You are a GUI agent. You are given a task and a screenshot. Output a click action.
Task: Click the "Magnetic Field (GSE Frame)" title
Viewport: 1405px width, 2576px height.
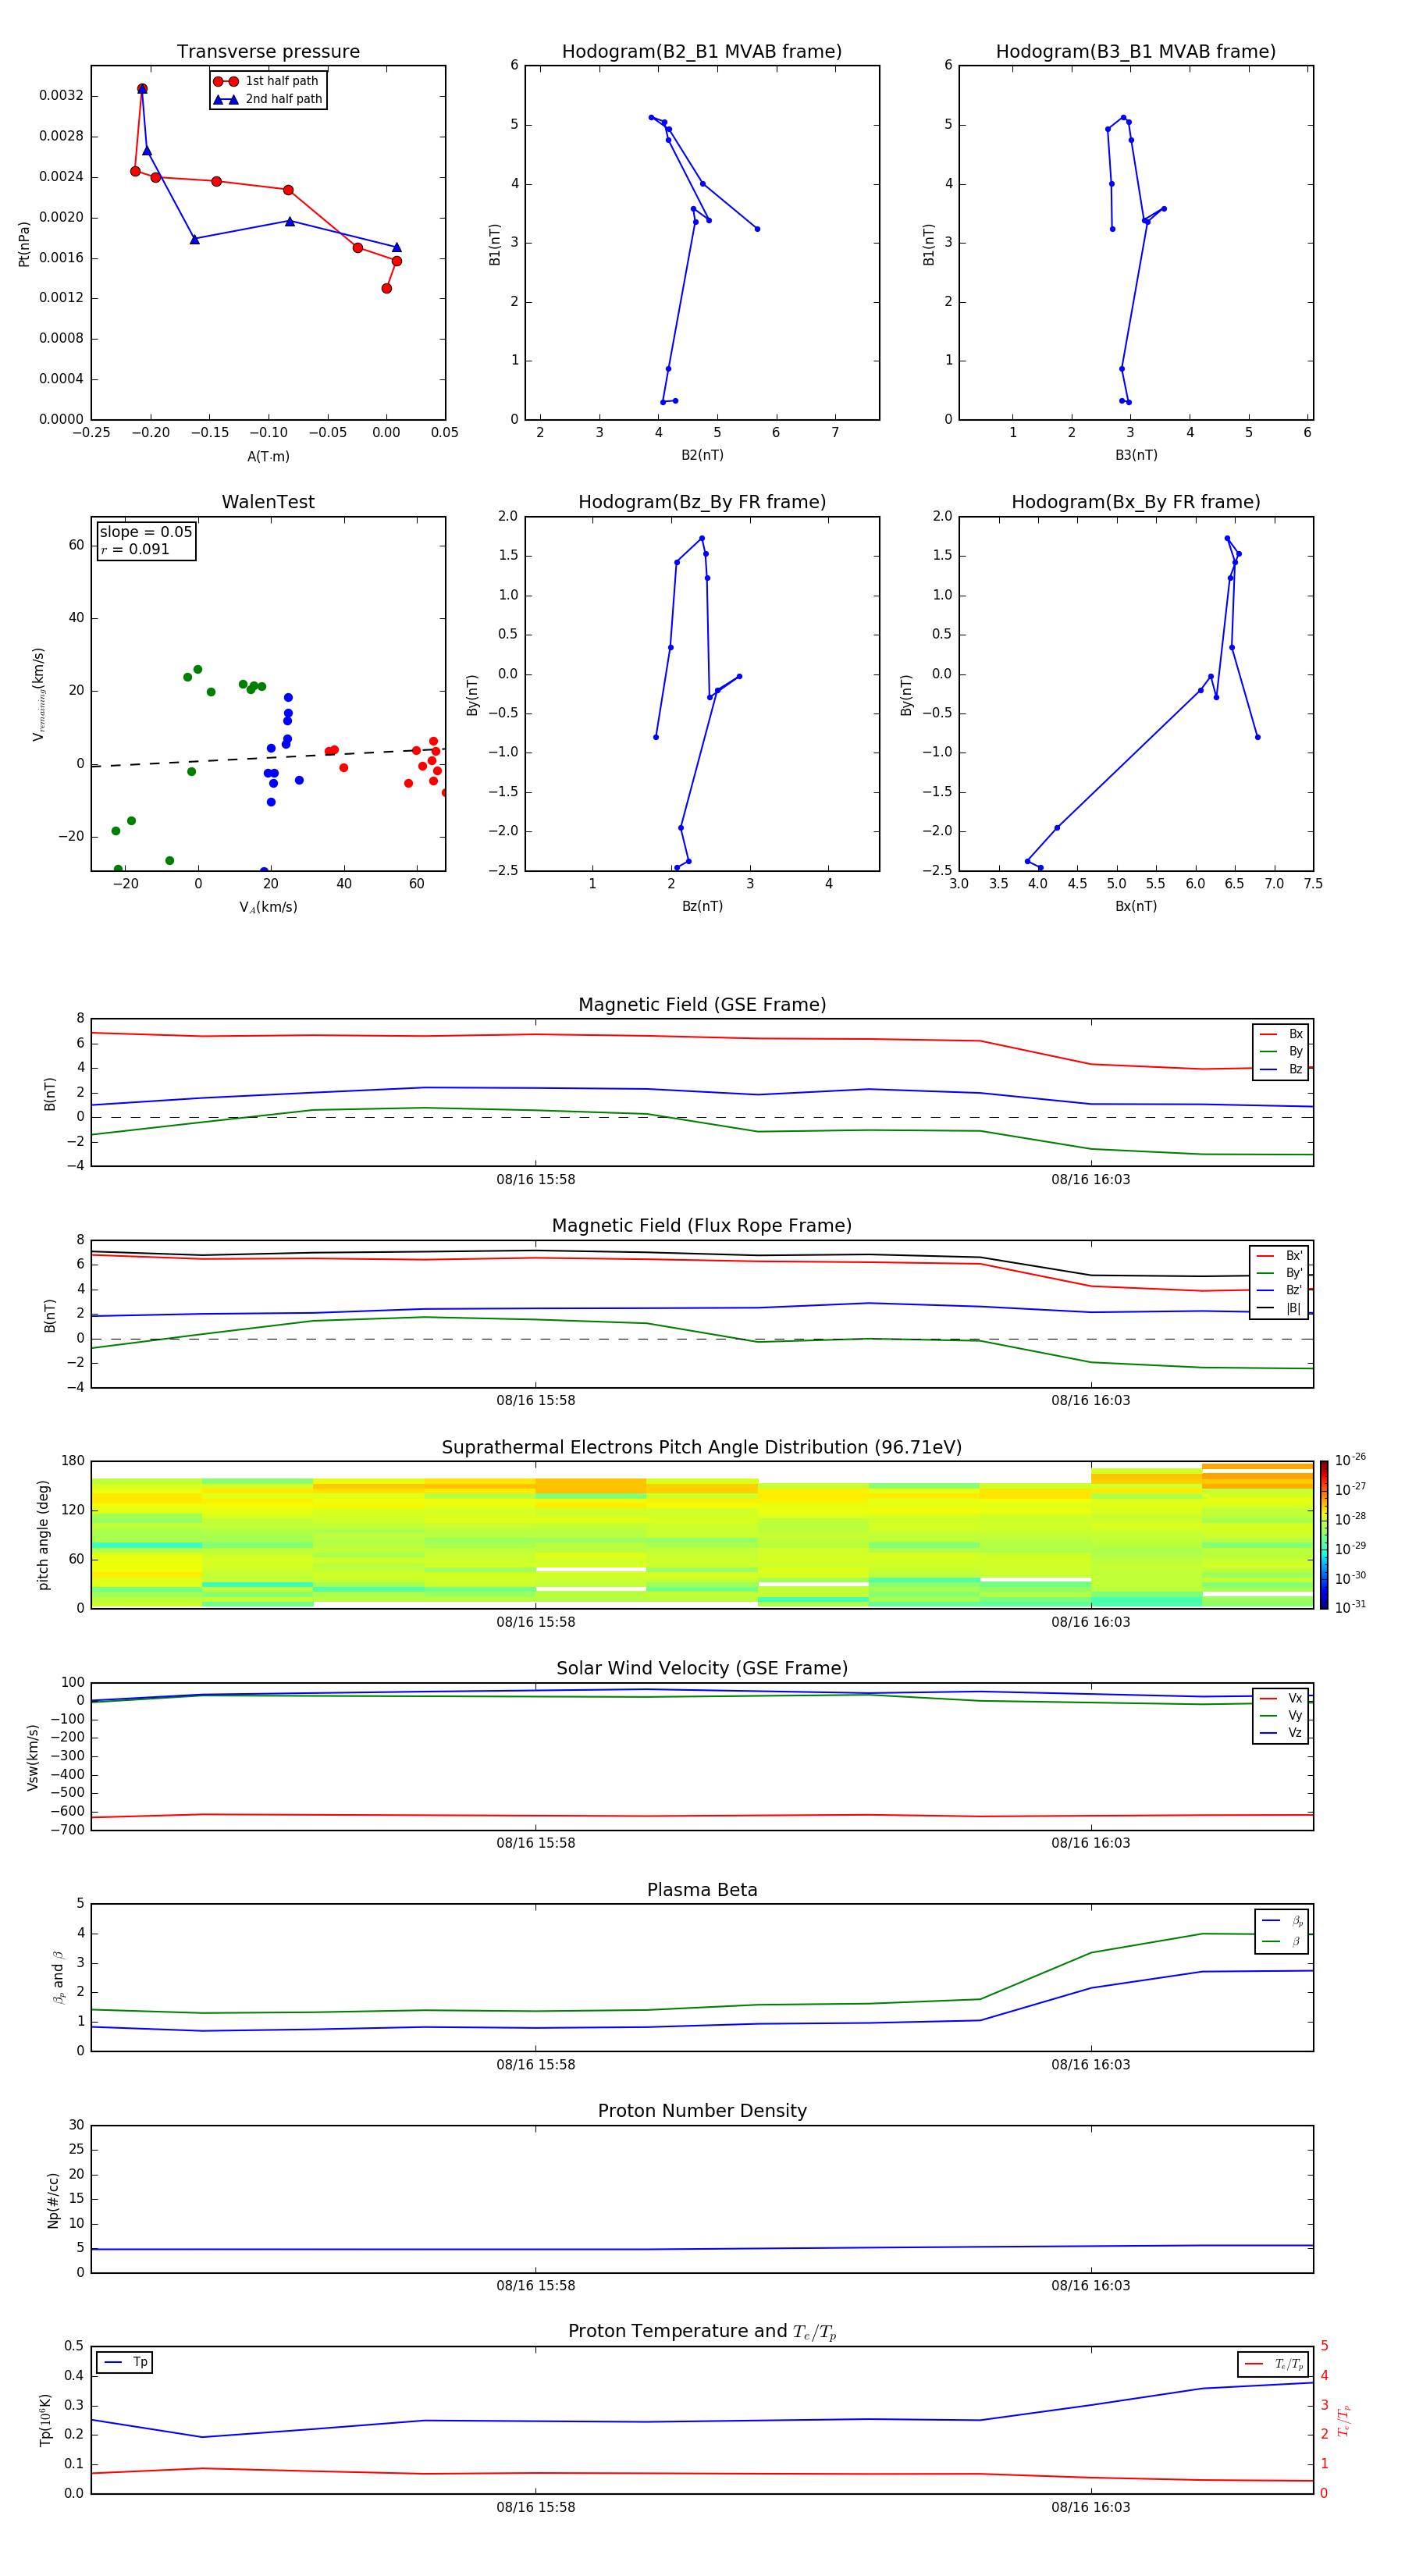click(702, 1005)
